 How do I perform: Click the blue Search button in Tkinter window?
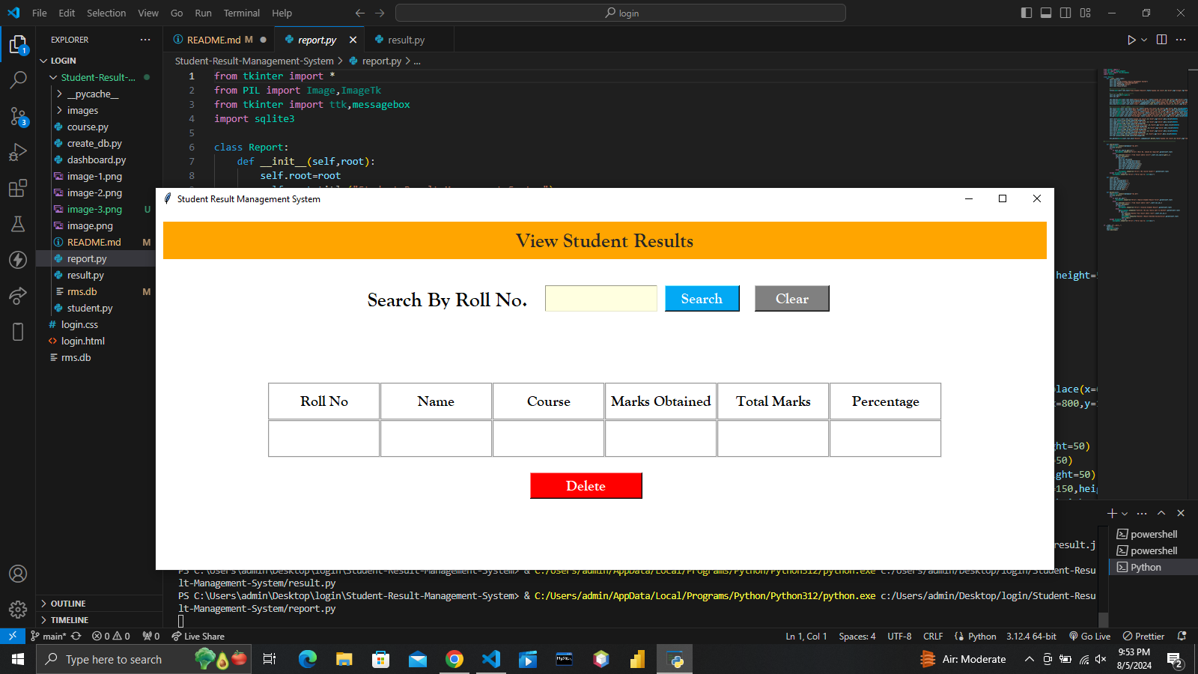702,298
